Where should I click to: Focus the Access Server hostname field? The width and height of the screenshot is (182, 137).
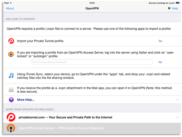[92, 62]
